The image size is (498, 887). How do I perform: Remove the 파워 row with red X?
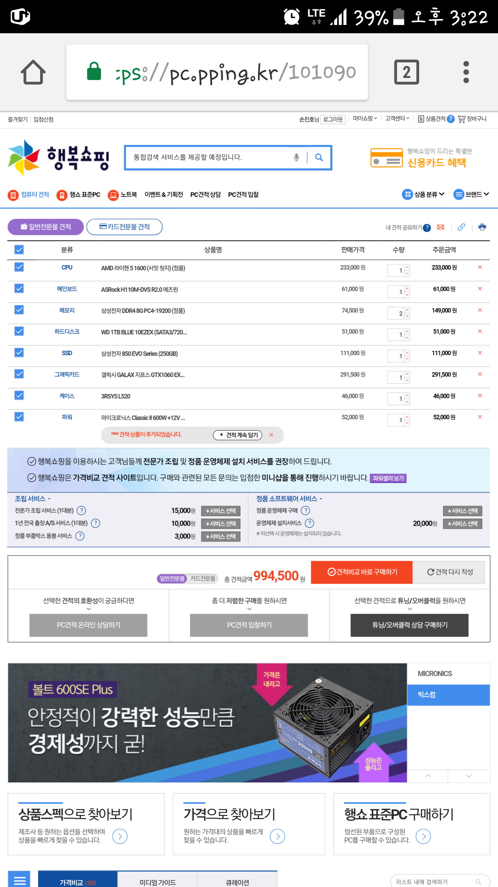click(x=480, y=417)
